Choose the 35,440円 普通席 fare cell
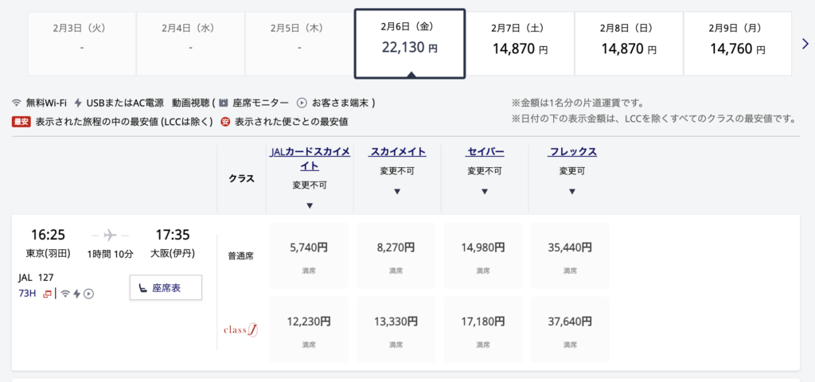This screenshot has height=382, width=815. coord(570,255)
